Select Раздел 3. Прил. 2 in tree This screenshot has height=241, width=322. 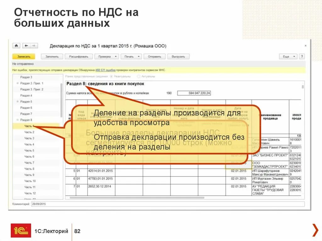tap(32, 89)
